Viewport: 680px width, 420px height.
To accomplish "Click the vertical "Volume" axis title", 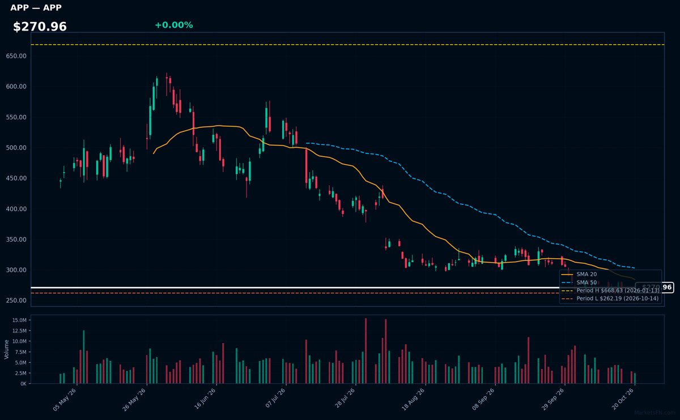I will point(7,349).
